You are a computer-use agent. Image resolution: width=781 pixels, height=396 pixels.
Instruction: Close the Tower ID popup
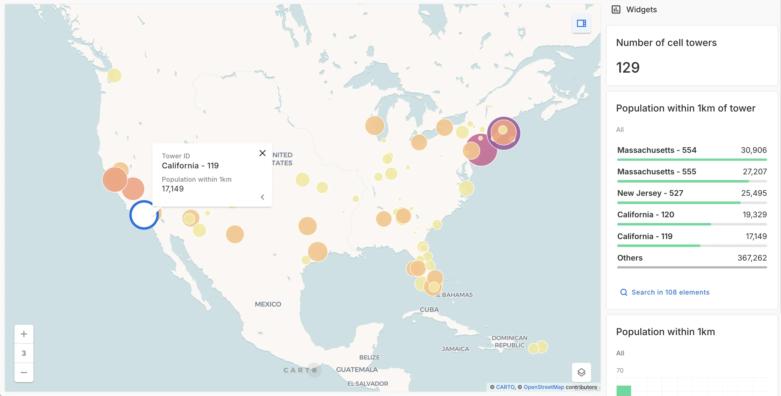point(262,153)
